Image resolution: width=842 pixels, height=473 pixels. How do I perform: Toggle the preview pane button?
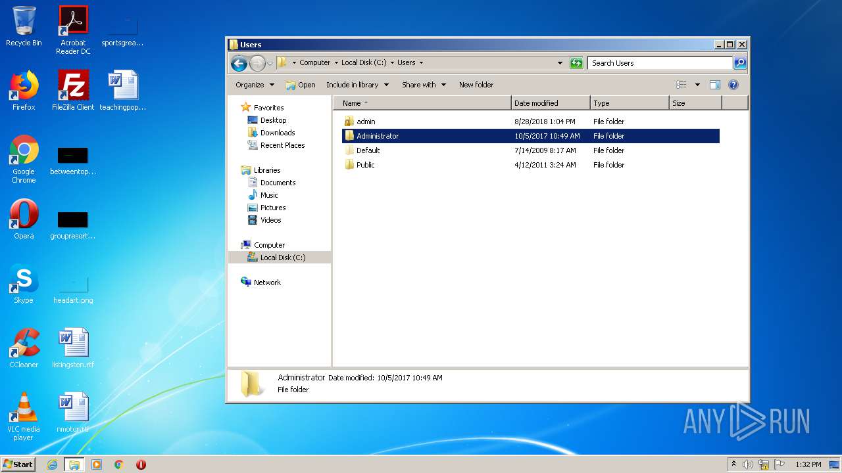[715, 85]
